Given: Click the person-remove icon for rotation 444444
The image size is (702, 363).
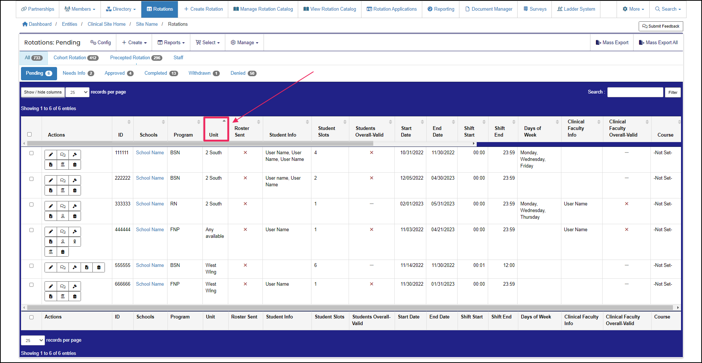Looking at the screenshot, I should point(75,242).
